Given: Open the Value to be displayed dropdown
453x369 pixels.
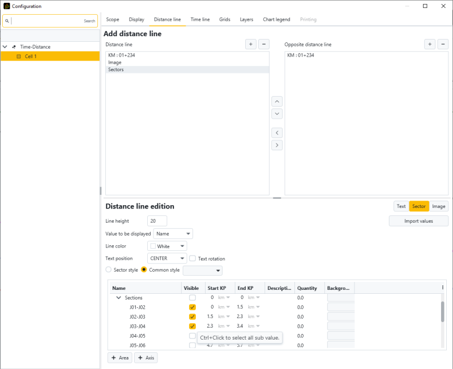Looking at the screenshot, I should click(173, 233).
